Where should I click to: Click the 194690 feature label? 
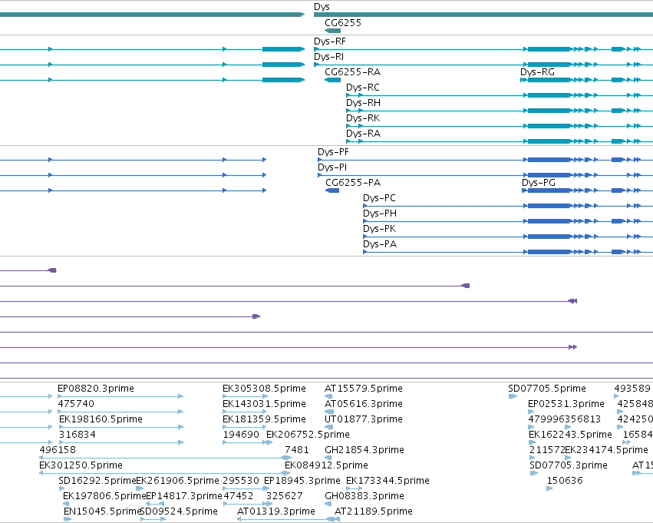point(241,435)
